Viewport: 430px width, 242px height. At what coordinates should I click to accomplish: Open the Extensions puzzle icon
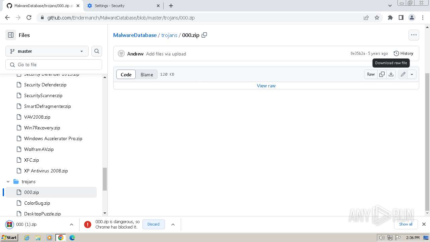coord(390,18)
